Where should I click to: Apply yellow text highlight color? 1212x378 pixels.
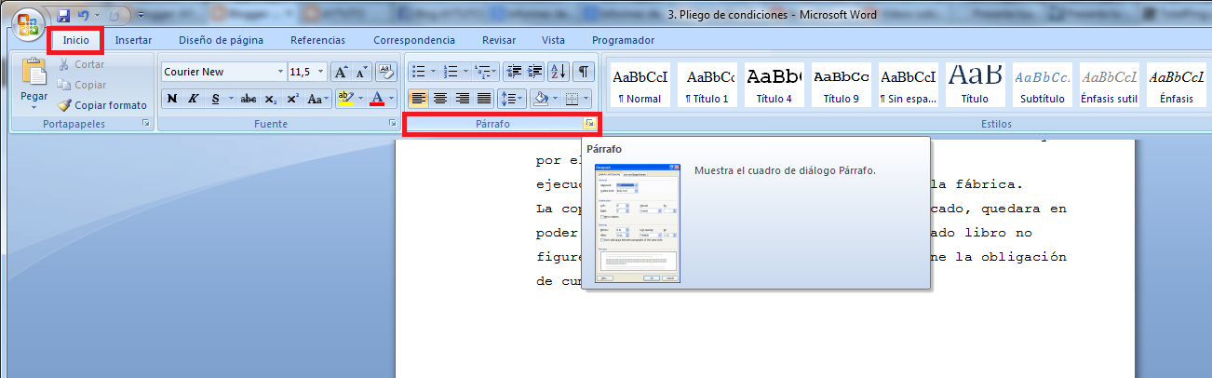[344, 98]
